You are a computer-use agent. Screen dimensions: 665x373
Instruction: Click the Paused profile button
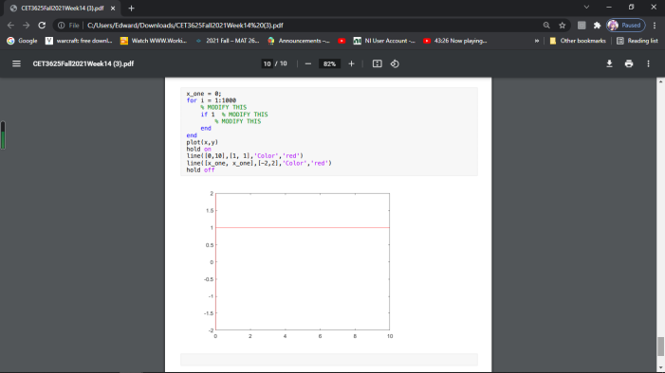[x=625, y=26]
